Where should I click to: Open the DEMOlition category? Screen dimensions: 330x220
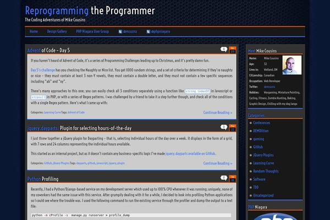point(261,131)
